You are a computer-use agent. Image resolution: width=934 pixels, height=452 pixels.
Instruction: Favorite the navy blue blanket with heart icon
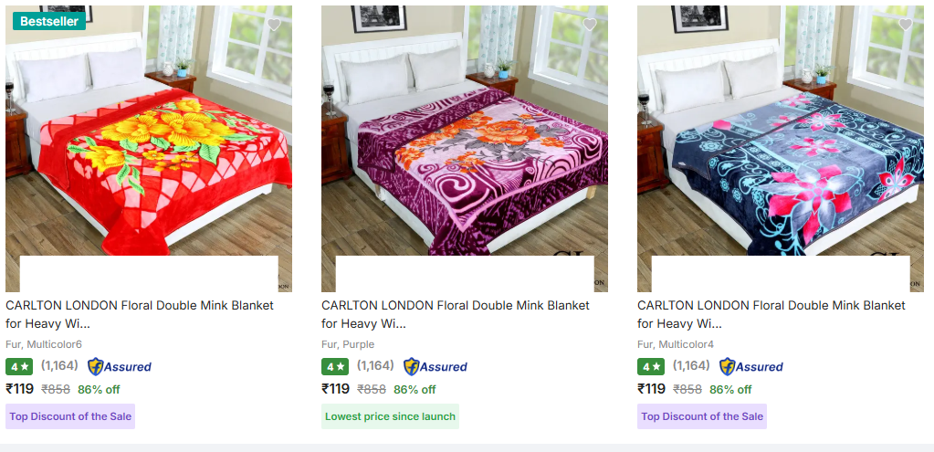tap(906, 25)
